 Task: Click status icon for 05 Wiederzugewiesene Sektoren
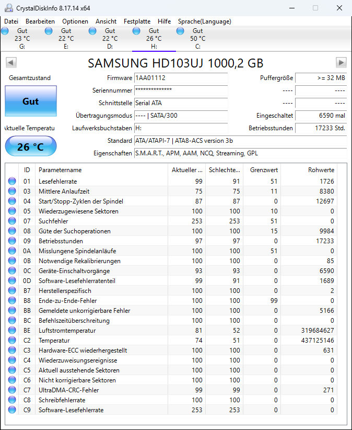(12, 211)
